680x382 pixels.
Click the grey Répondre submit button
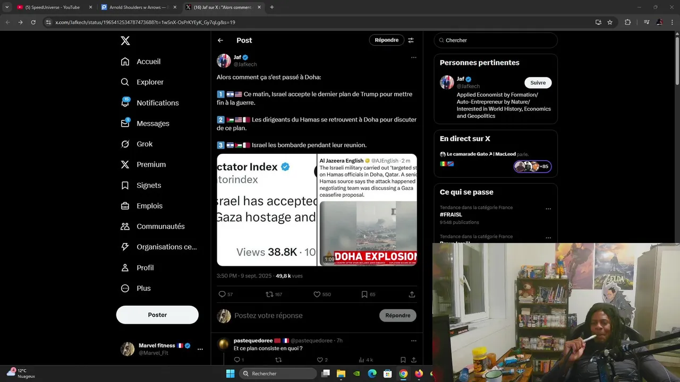point(398,315)
